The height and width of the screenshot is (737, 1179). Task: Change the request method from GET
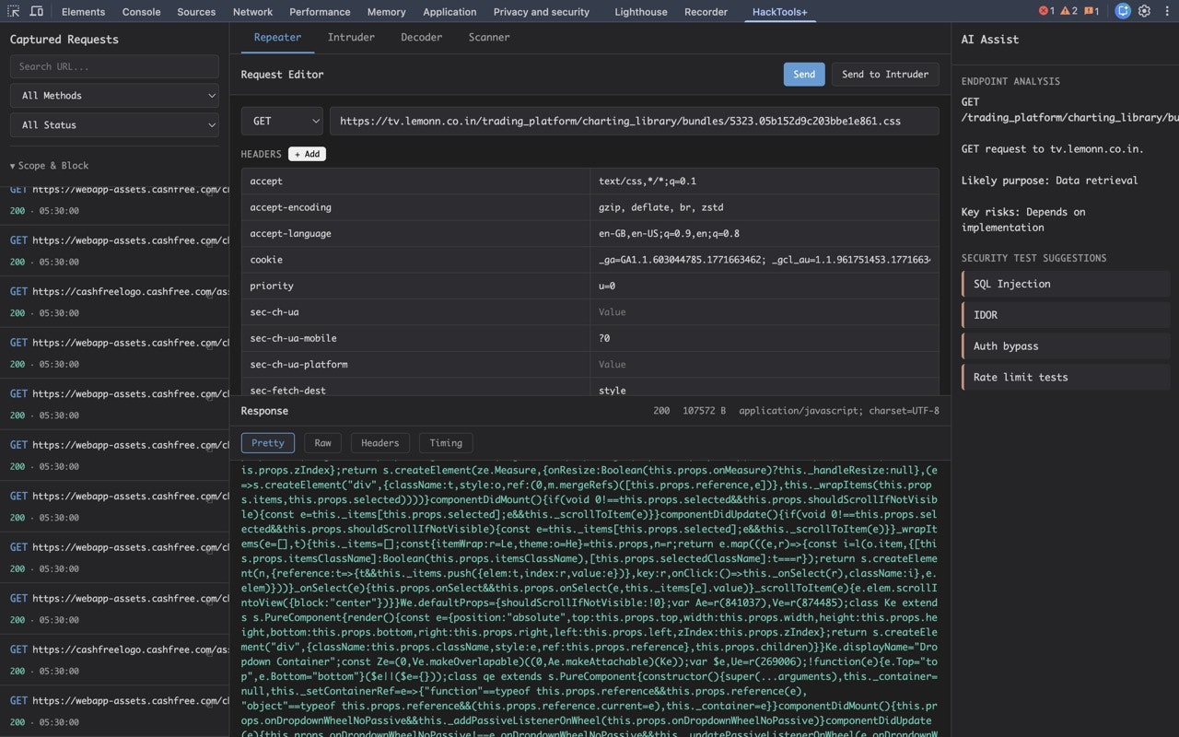[282, 121]
